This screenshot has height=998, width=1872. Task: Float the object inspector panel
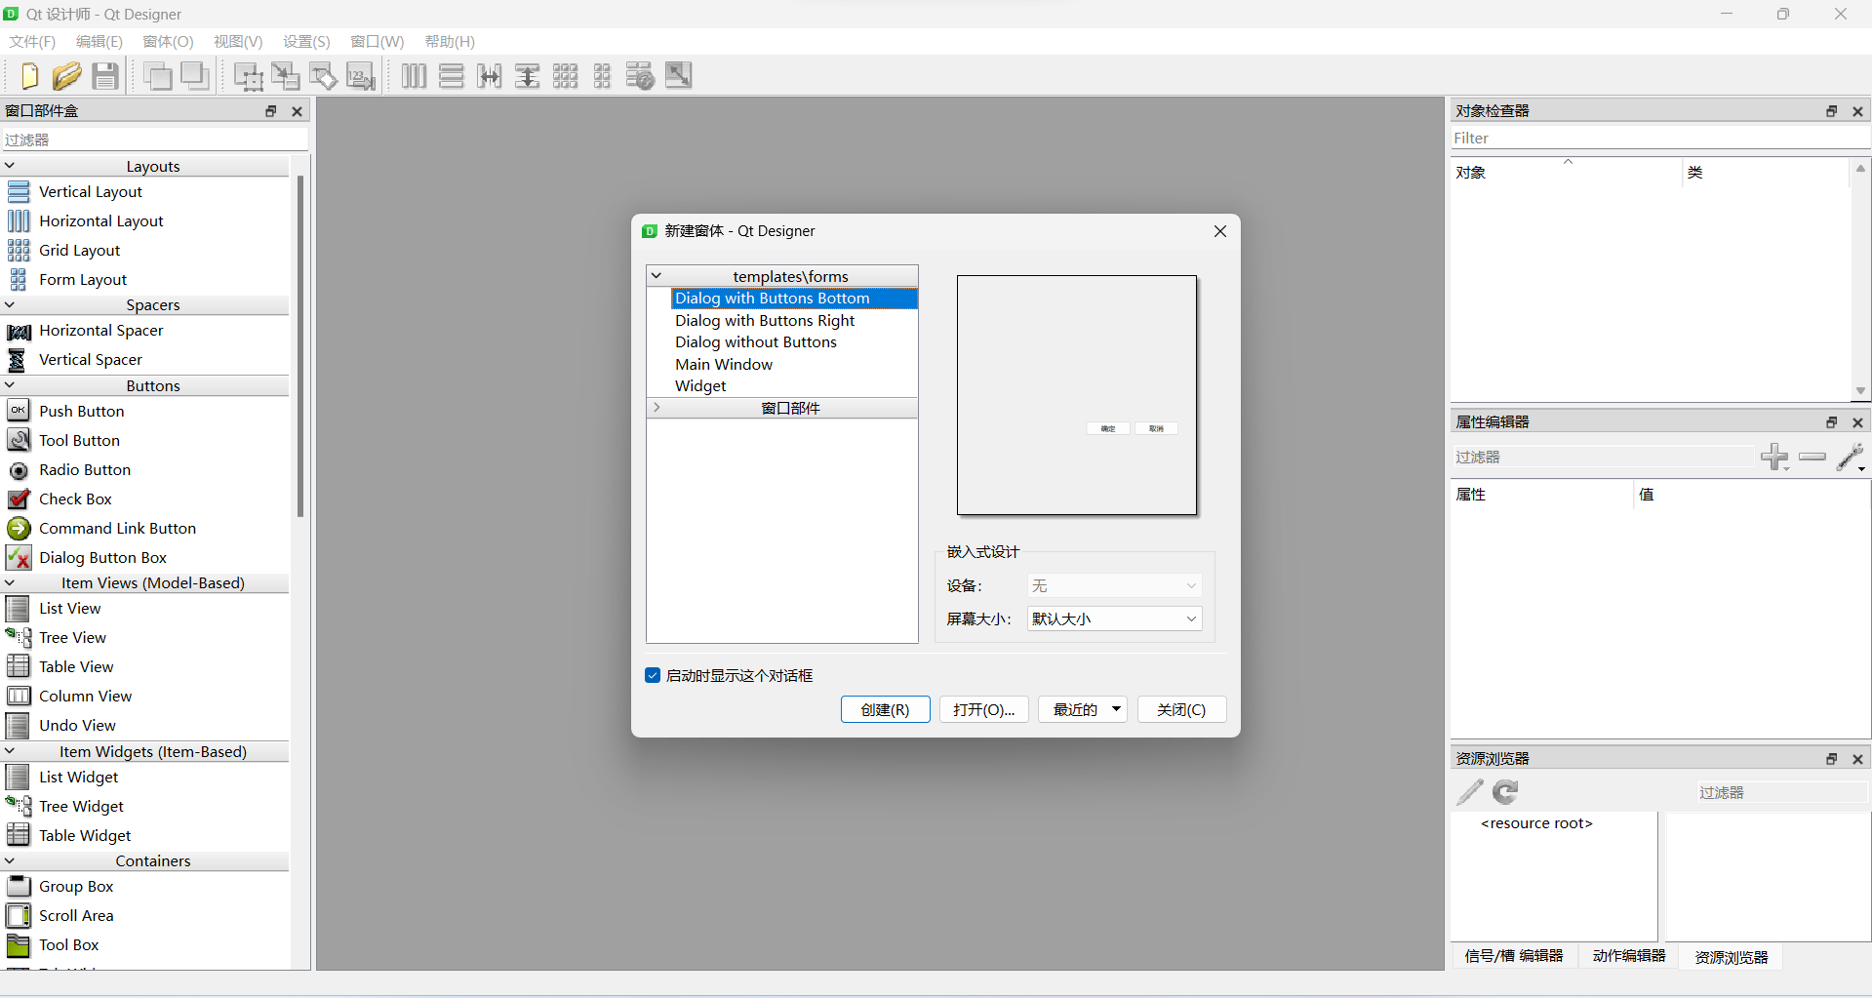tap(1831, 111)
